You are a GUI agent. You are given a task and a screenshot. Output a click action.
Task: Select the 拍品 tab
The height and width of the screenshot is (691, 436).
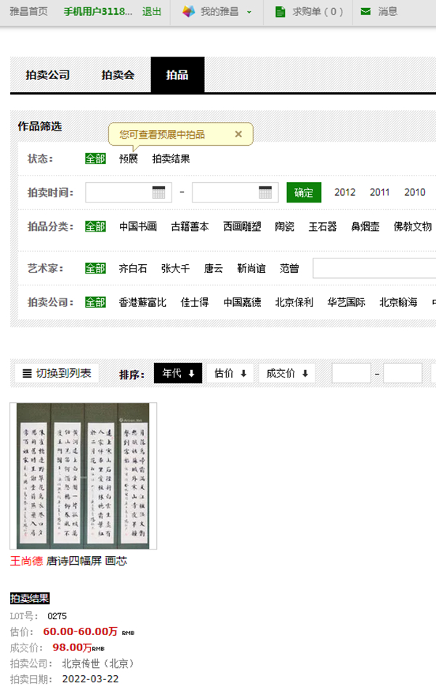point(177,75)
